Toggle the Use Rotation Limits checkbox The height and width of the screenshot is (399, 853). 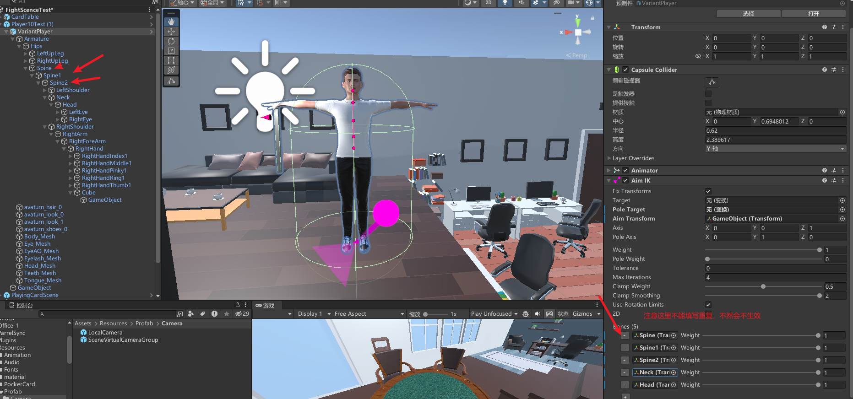708,305
